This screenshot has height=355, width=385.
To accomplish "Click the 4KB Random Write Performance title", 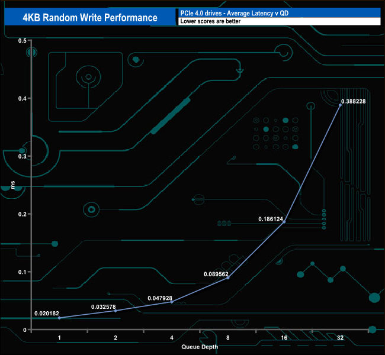I will [x=90, y=17].
